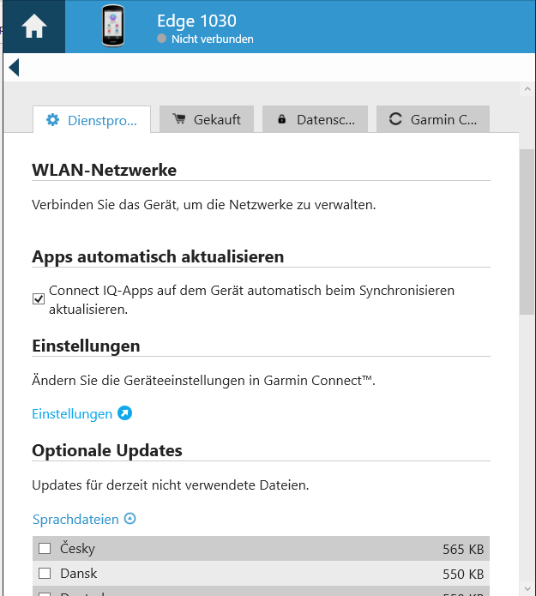Open the Gekauft tab
This screenshot has height=596, width=536.
point(207,120)
